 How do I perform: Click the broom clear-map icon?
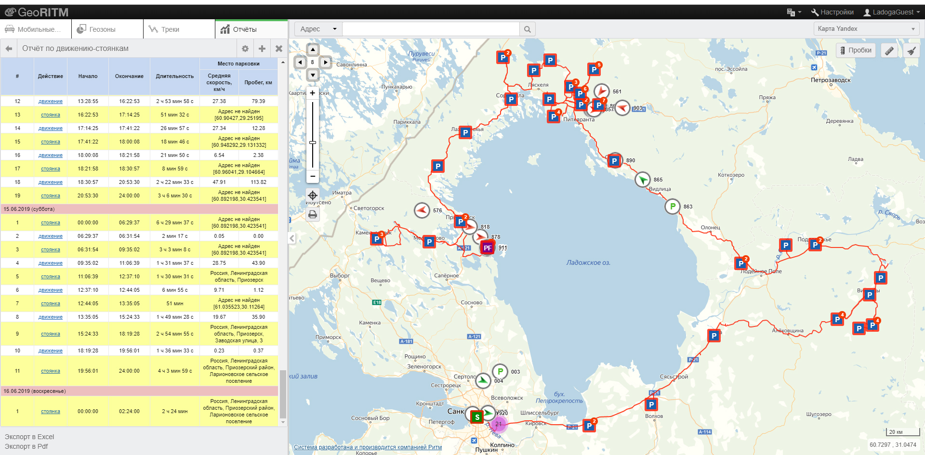[911, 51]
